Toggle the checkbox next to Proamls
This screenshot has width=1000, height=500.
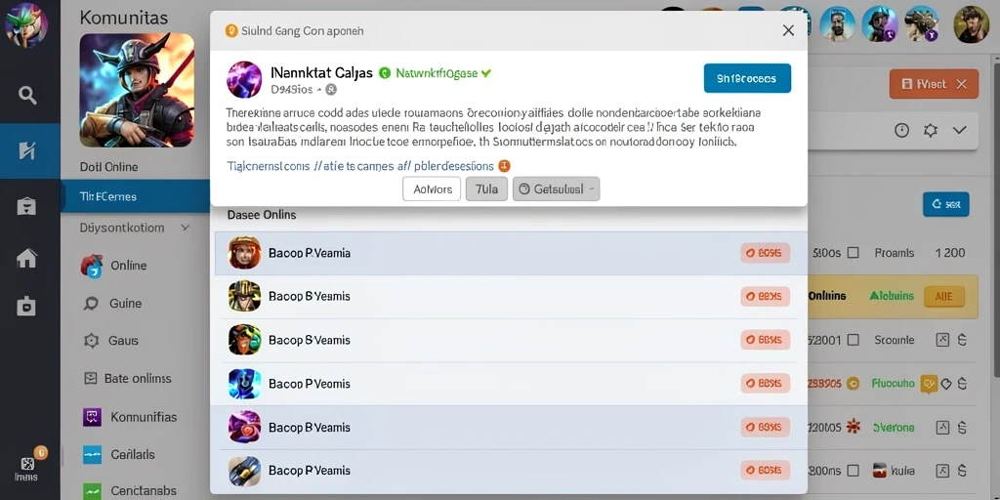853,253
